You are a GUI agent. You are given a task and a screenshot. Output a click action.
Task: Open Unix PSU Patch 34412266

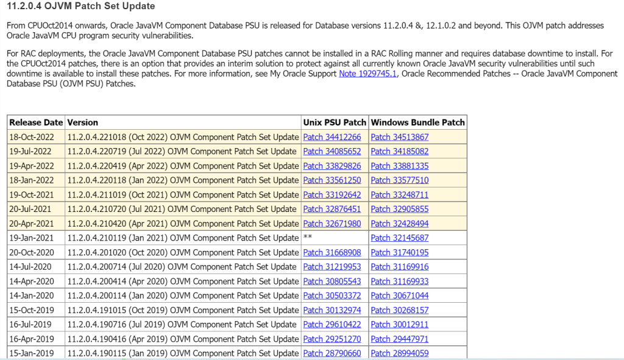tap(332, 137)
